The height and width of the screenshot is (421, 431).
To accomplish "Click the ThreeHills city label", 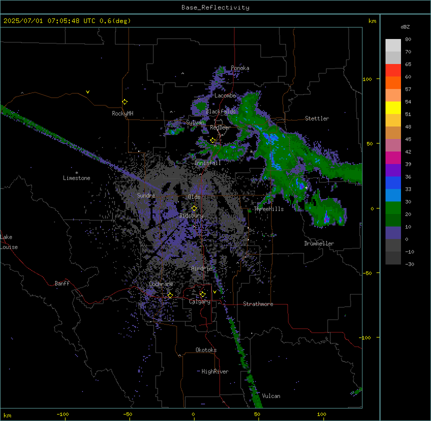I will (268, 209).
